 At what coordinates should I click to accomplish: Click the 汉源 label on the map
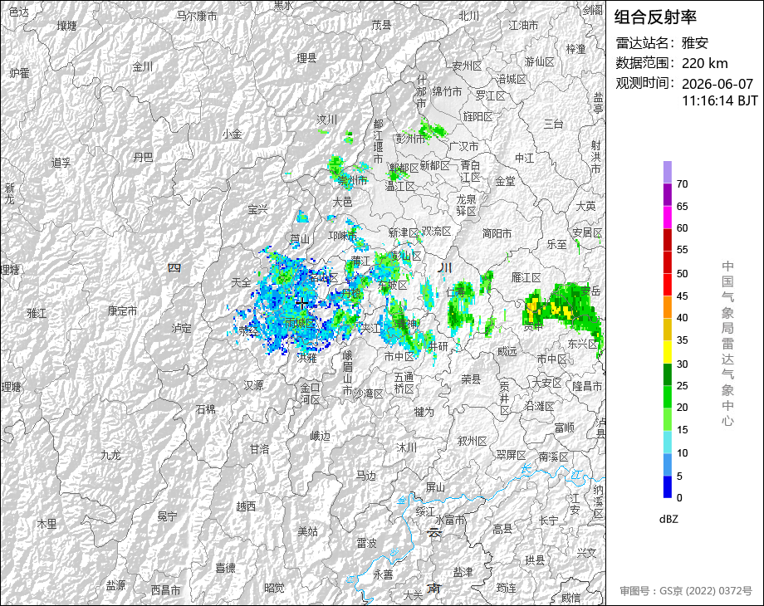click(x=254, y=385)
